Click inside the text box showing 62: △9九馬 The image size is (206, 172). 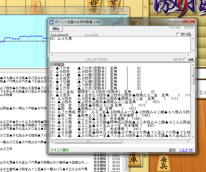tap(120, 44)
